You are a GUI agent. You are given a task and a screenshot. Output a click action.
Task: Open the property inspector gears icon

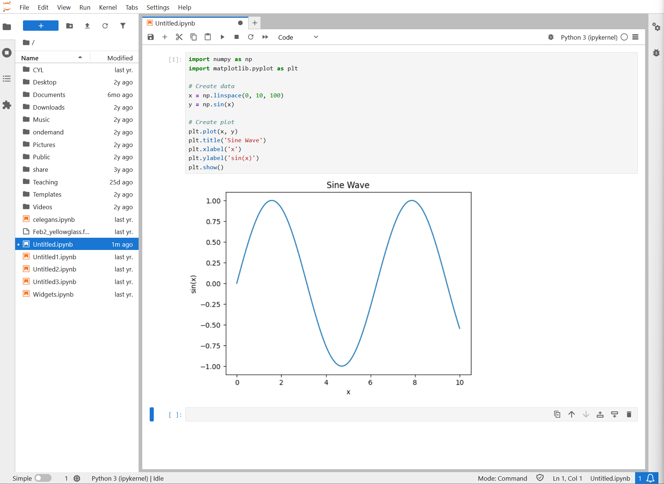tap(656, 27)
